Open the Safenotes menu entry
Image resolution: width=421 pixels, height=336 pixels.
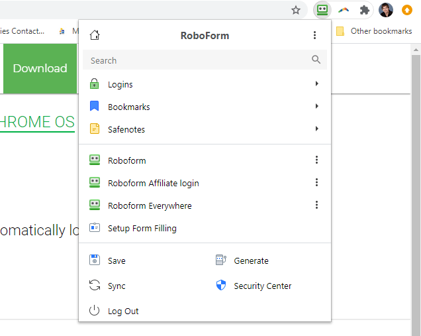(205, 129)
